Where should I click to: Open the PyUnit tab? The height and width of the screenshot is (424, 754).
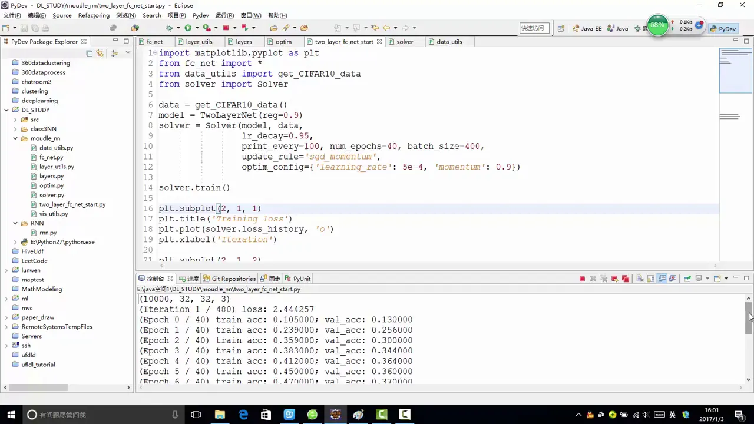(x=297, y=279)
